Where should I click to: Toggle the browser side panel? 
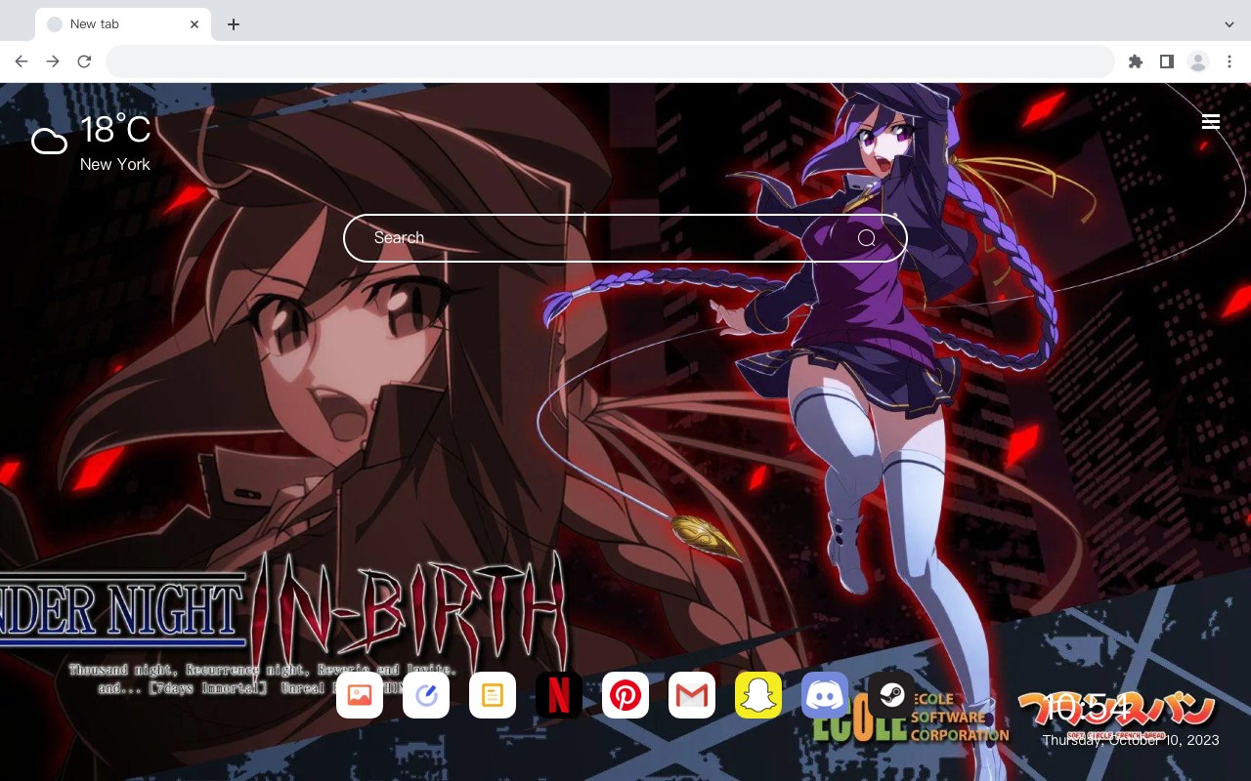1167,62
